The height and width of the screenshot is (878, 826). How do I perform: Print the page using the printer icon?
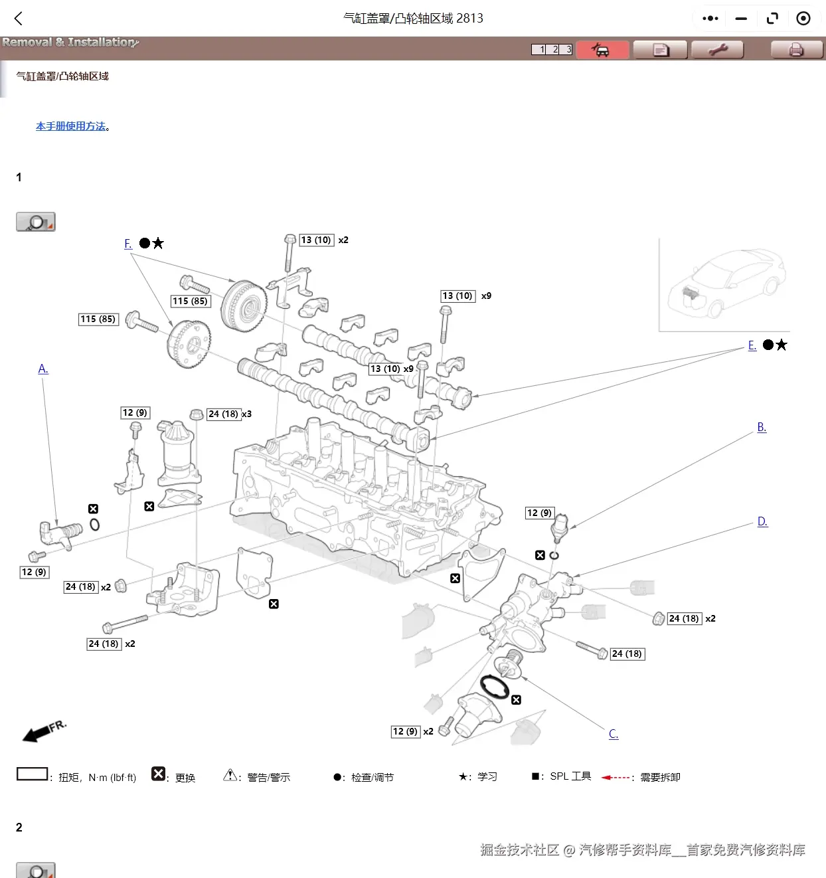coord(794,49)
